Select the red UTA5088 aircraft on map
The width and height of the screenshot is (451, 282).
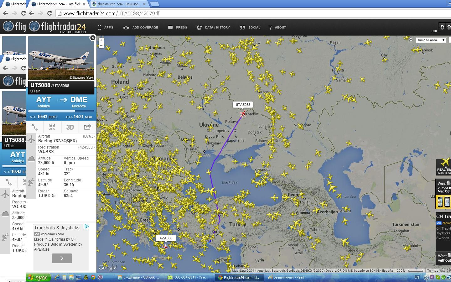coord(243,113)
